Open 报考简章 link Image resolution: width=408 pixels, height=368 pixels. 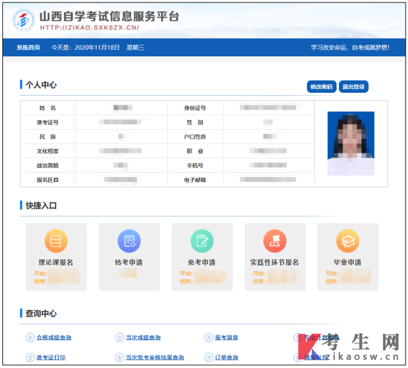[226, 338]
